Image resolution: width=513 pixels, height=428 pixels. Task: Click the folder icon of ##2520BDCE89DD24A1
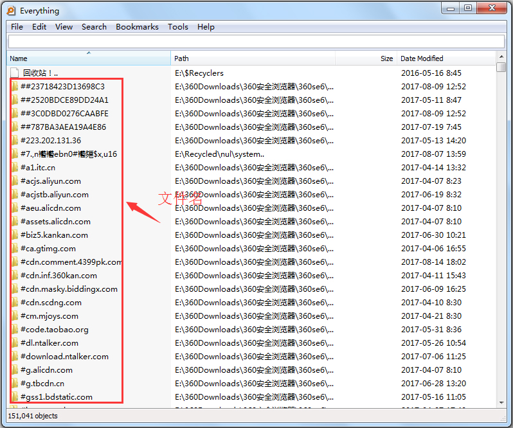tap(14, 100)
